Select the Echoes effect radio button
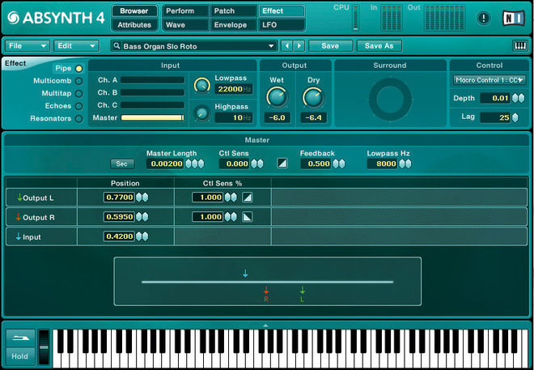534x370 pixels. click(x=78, y=106)
